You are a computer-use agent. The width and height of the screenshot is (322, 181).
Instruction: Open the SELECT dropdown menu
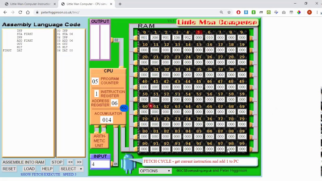click(x=71, y=169)
